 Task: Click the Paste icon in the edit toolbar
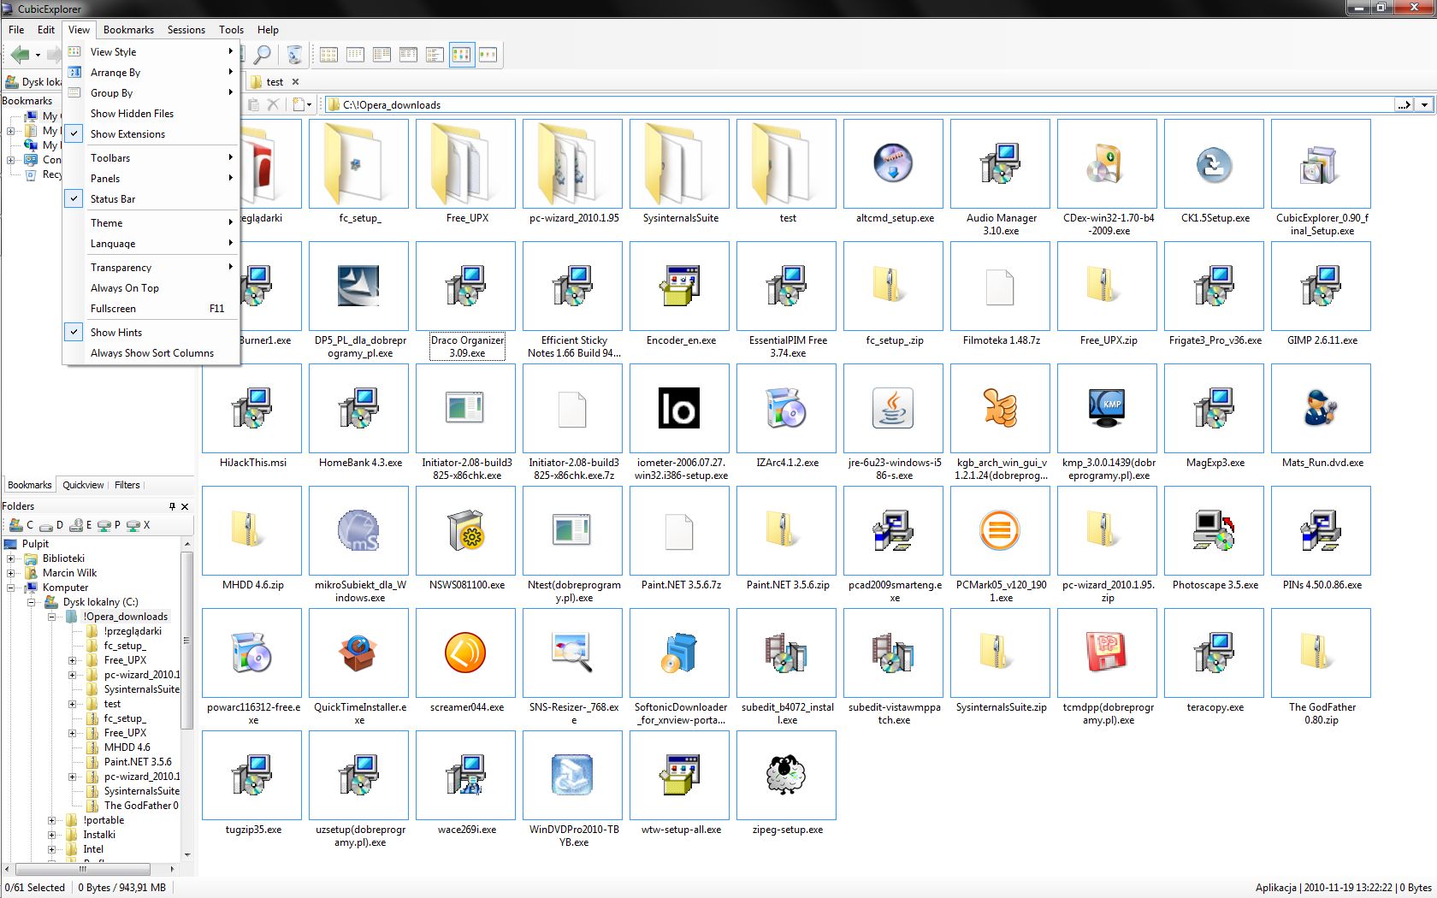tap(253, 104)
